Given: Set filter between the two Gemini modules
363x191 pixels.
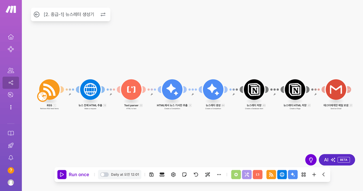Looking at the screenshot, I should click(192, 94).
